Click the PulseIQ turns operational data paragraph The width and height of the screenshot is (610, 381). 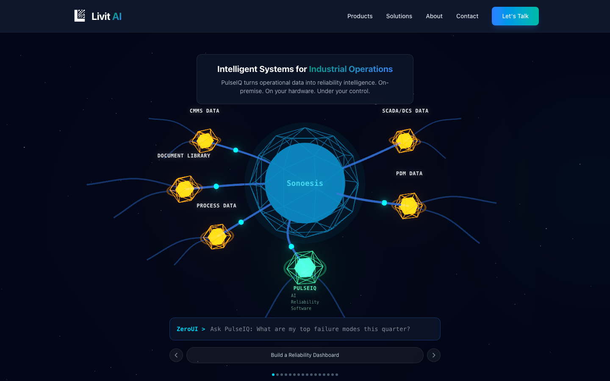(305, 87)
